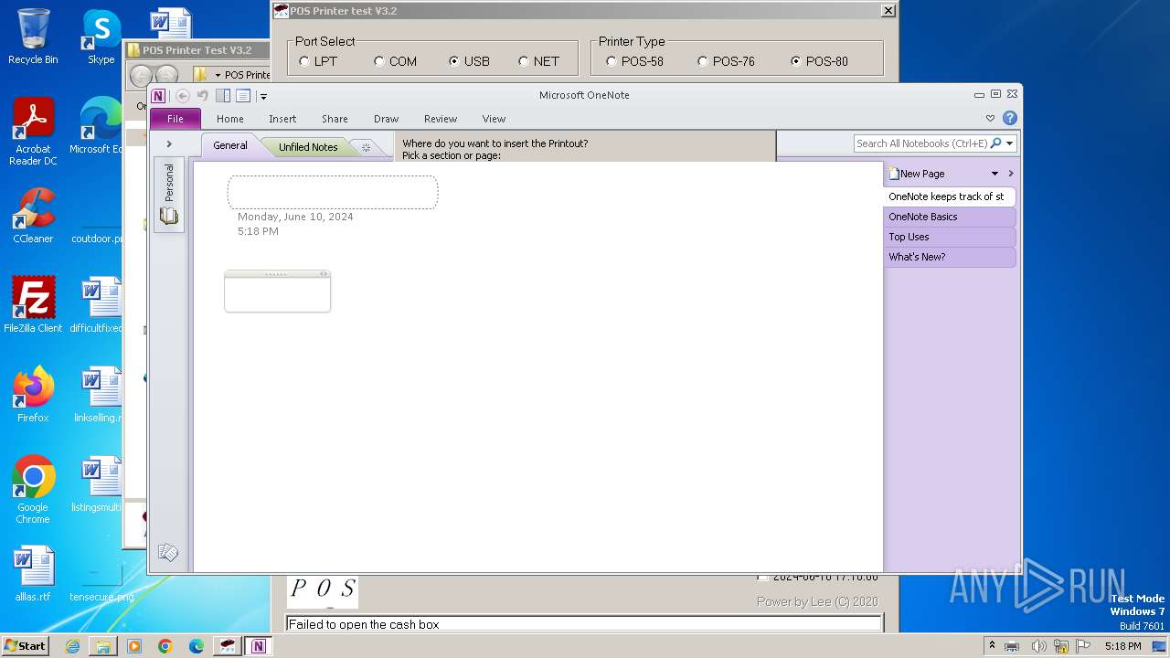
Task: Open the Share ribbon tab
Action: 335,119
